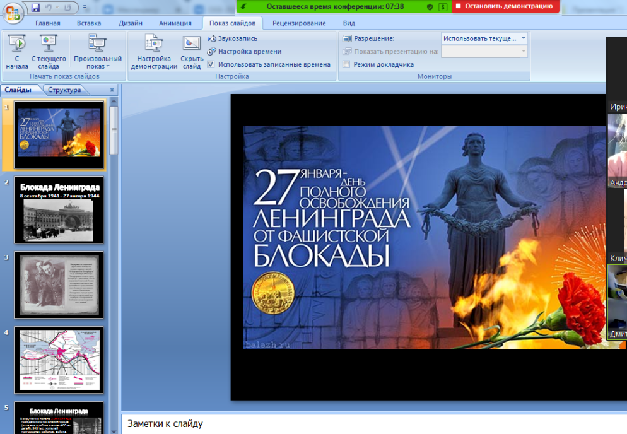The image size is (627, 434).
Task: Click Звукозапись record narration
Action: [x=233, y=38]
